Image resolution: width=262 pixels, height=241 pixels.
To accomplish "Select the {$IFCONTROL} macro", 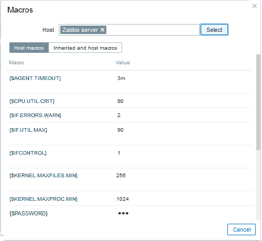I will tap(28, 153).
